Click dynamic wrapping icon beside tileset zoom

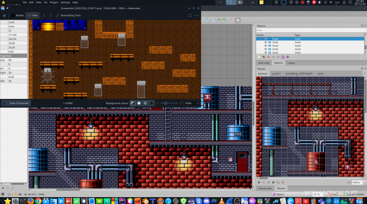349,182
